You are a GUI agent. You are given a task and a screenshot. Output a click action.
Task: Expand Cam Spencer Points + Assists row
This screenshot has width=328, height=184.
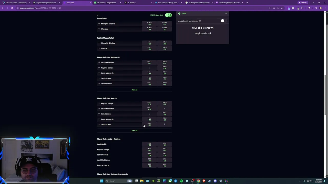(x=99, y=114)
